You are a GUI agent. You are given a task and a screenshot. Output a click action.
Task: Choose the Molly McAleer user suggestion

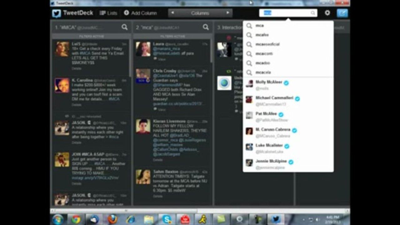tap(288, 85)
